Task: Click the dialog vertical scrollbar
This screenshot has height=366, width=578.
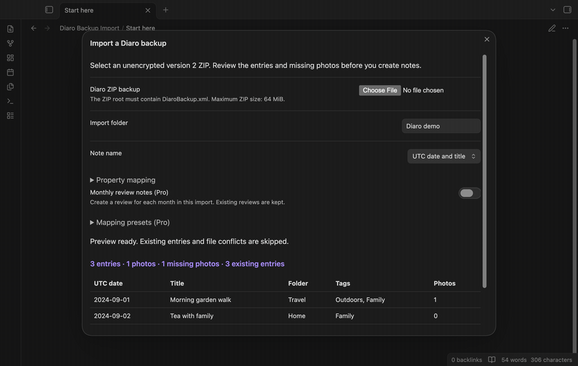Action: coord(484,171)
